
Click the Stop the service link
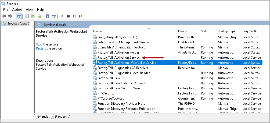[x=39, y=44]
